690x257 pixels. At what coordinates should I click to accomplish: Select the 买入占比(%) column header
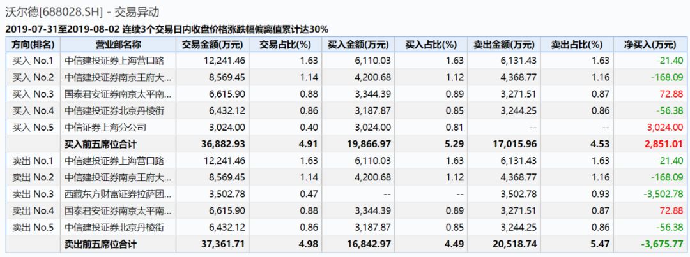click(431, 45)
